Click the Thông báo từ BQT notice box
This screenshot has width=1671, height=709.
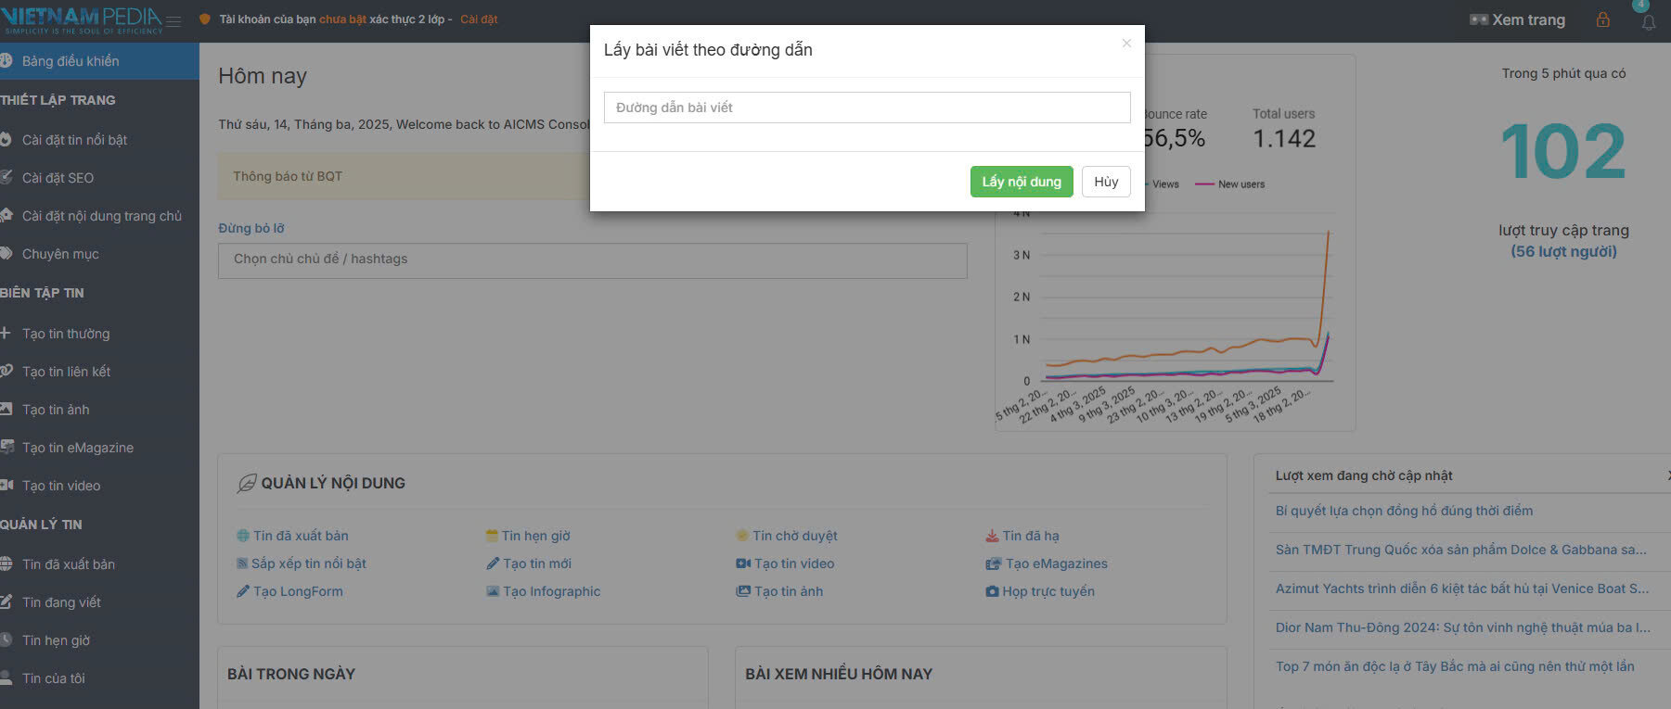pyautogui.click(x=404, y=176)
